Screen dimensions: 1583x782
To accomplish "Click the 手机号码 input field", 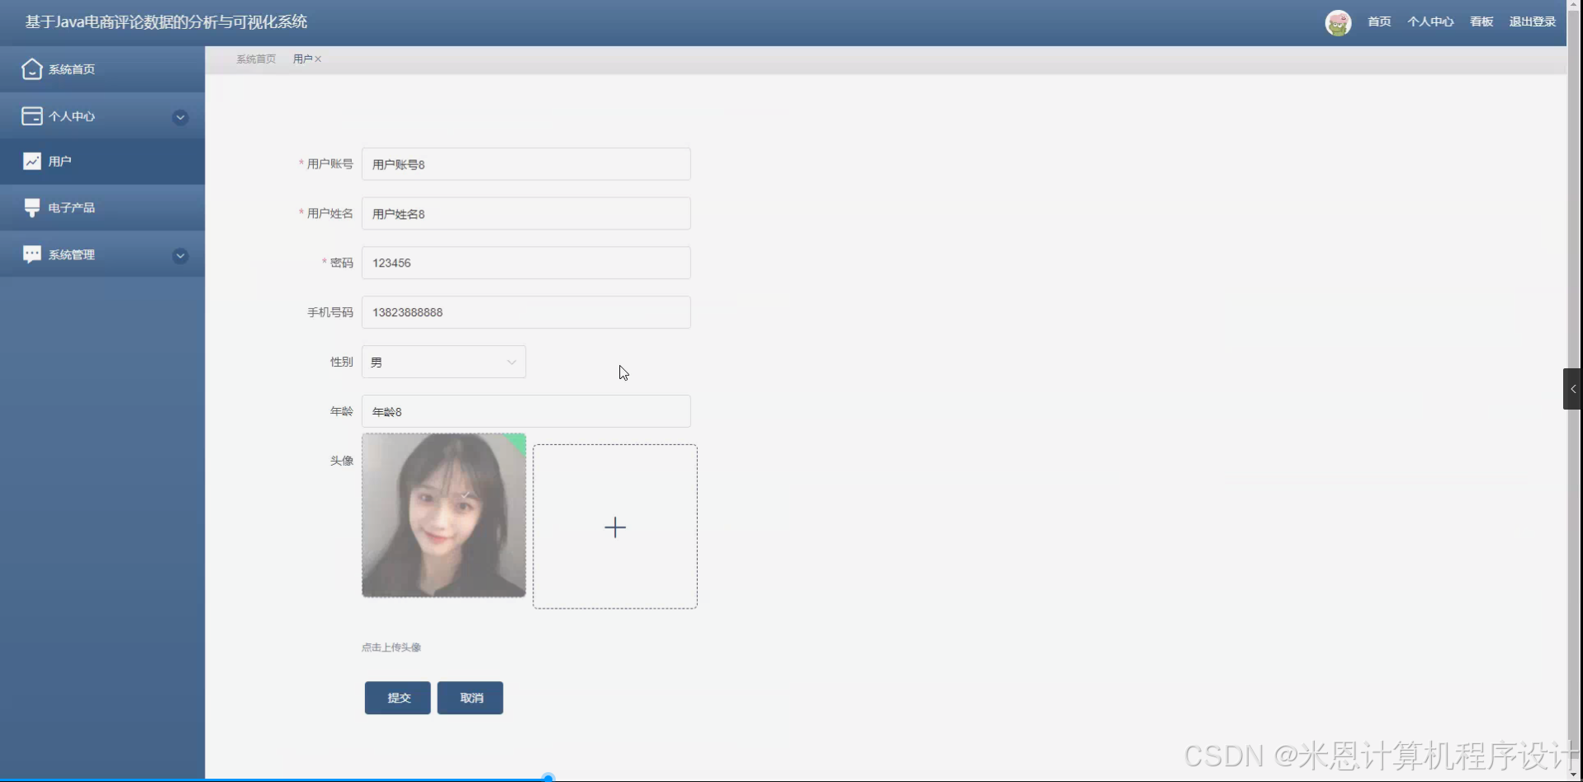I will click(x=526, y=312).
